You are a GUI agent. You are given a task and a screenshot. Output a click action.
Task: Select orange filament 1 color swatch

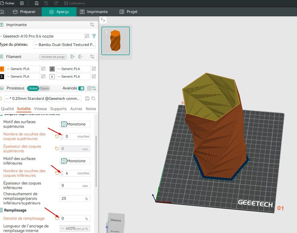[2, 69]
